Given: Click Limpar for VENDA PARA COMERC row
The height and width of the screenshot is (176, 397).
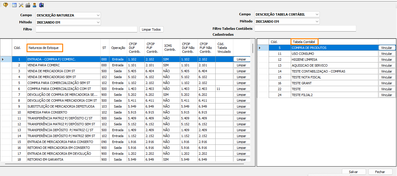Looking at the screenshot, I should pos(241,65).
